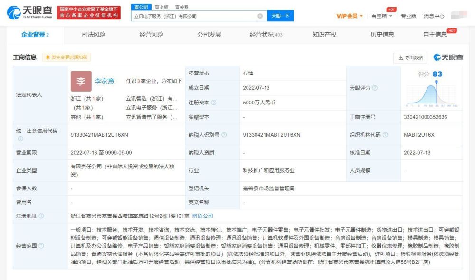Viewport: 475px width, 280px height.
Task: Click the 天眼一下 search button
Action: (280, 16)
